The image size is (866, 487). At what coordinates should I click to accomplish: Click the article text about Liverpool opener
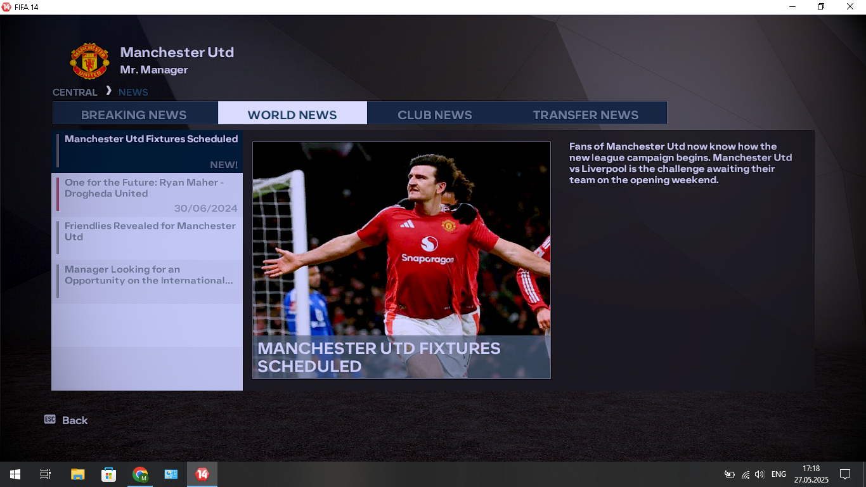680,163
